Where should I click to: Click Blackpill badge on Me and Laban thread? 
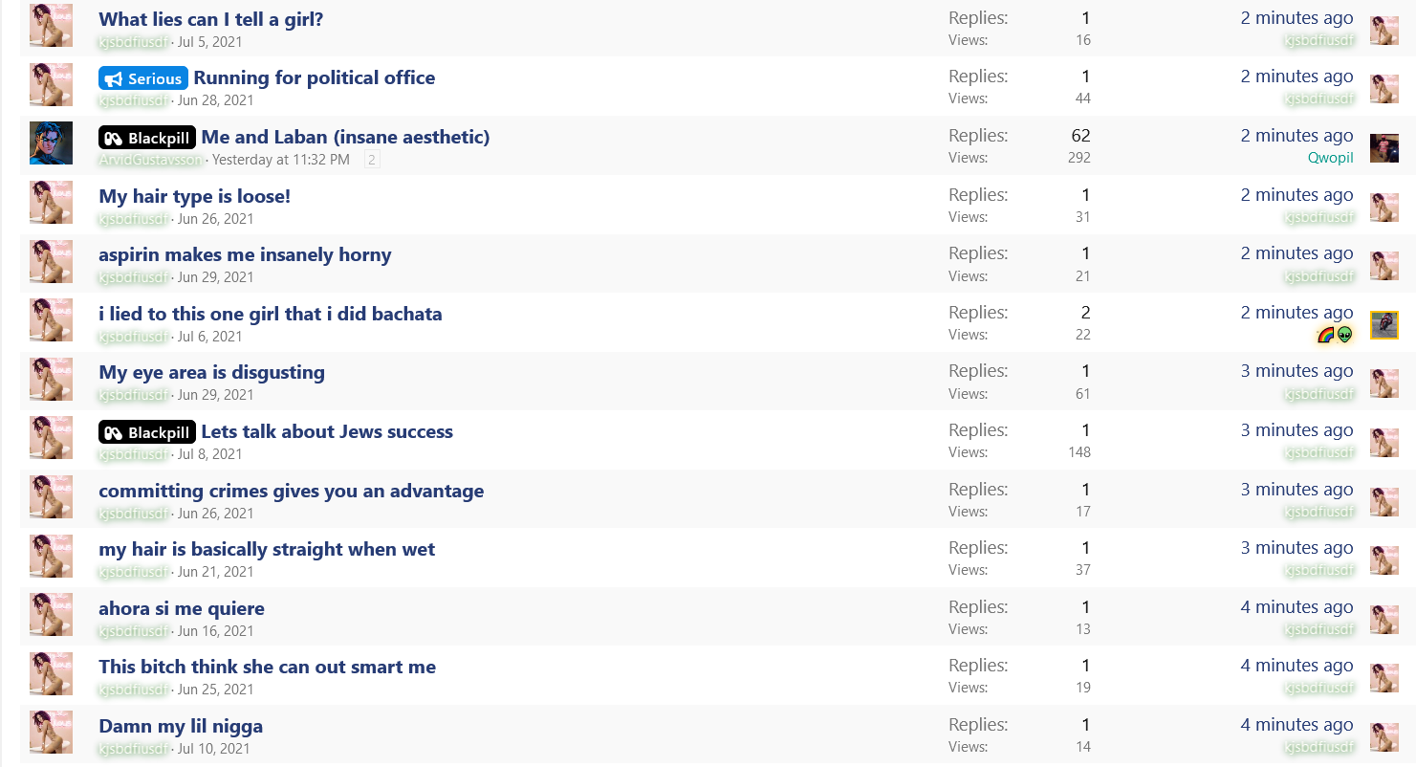(147, 138)
